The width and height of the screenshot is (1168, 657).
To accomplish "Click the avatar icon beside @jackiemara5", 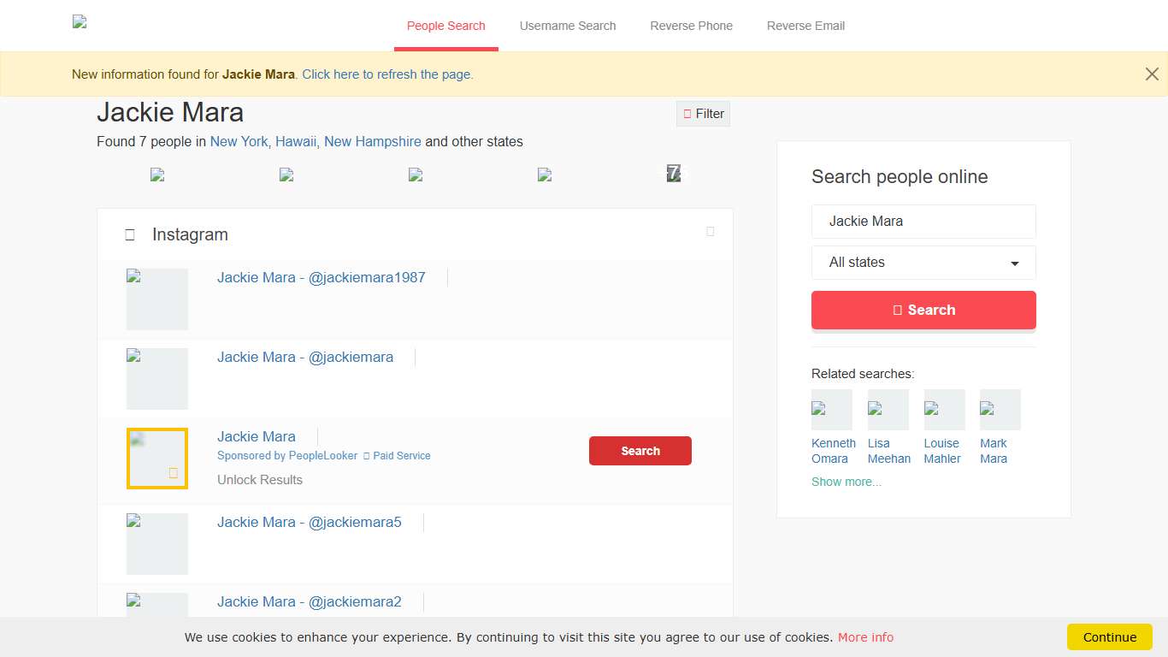I will [157, 543].
